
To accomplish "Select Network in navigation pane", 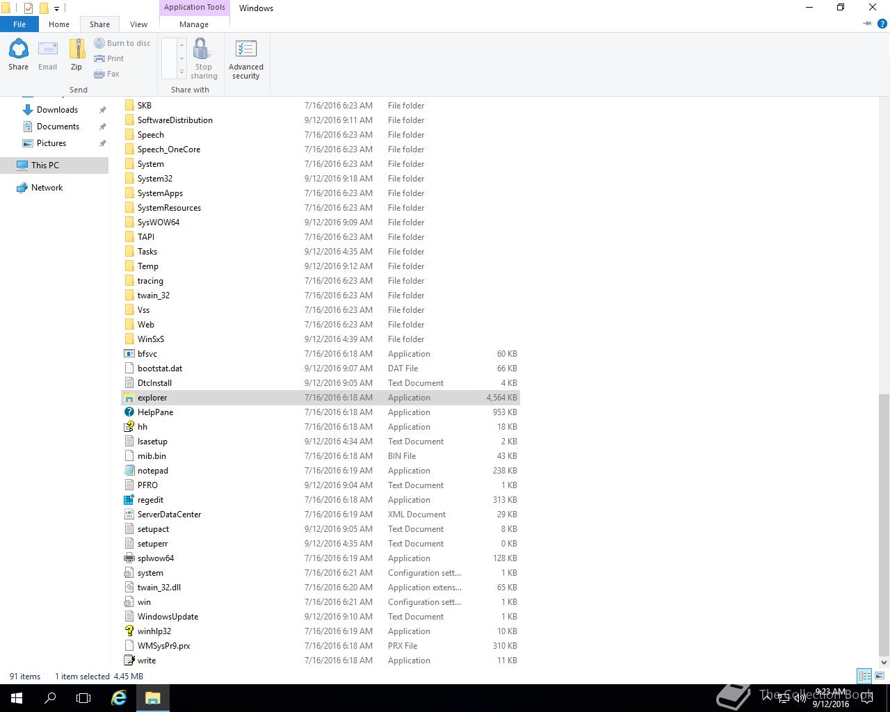I will 47,188.
